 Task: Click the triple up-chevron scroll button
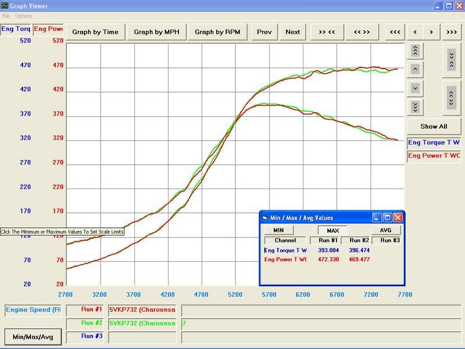[x=415, y=51]
